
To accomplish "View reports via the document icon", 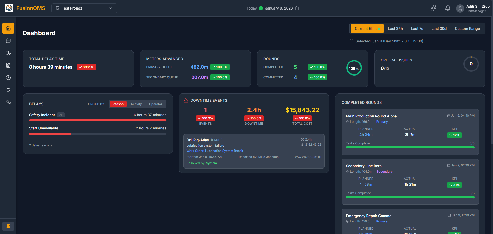I will tap(8, 65).
